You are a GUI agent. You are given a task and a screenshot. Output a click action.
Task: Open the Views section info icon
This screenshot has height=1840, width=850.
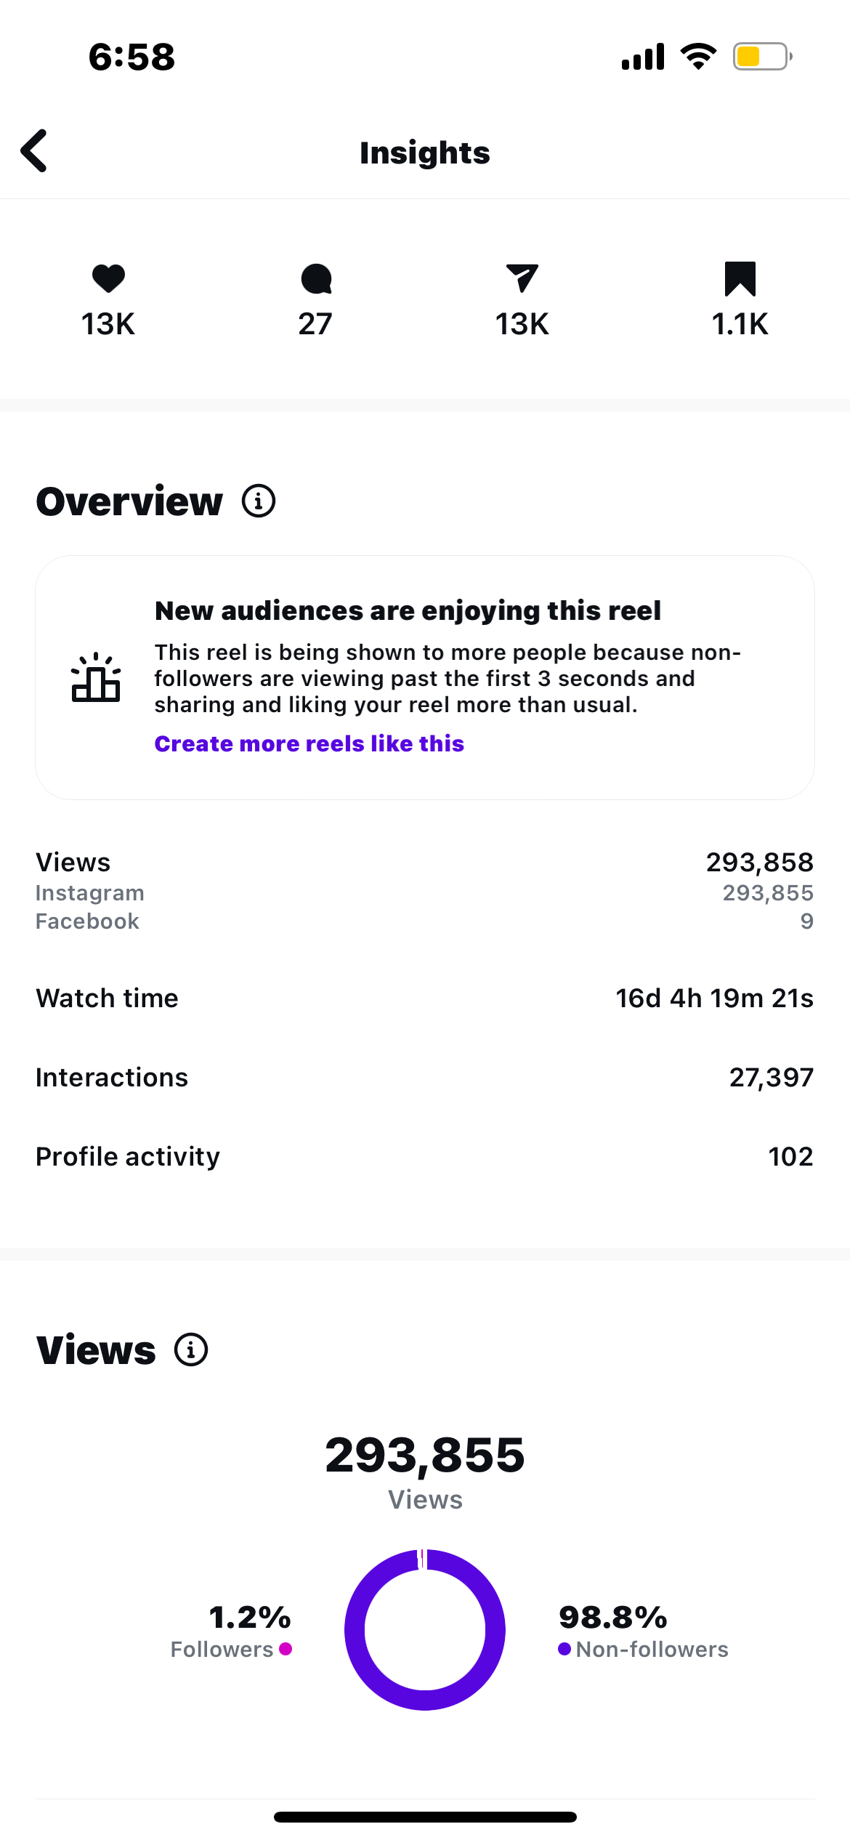[x=191, y=1349]
